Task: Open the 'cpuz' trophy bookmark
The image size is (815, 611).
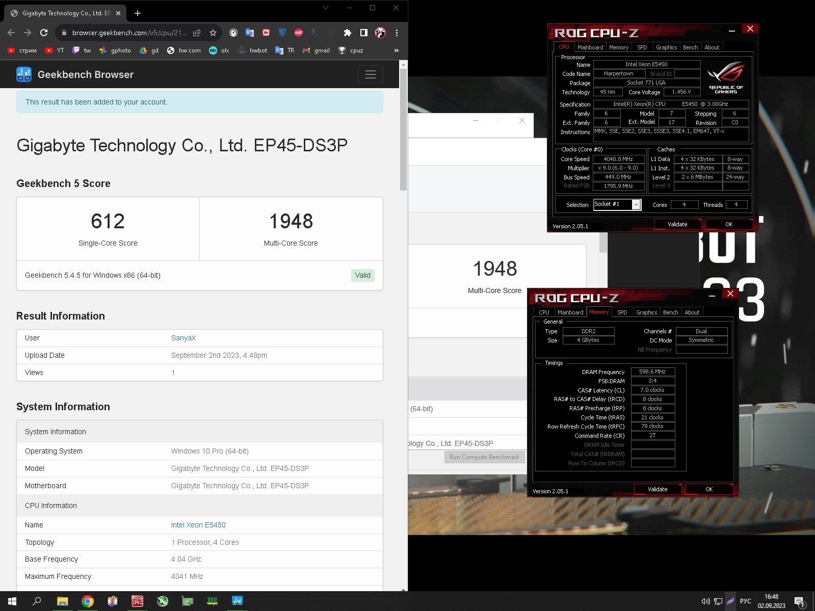Action: [351, 50]
